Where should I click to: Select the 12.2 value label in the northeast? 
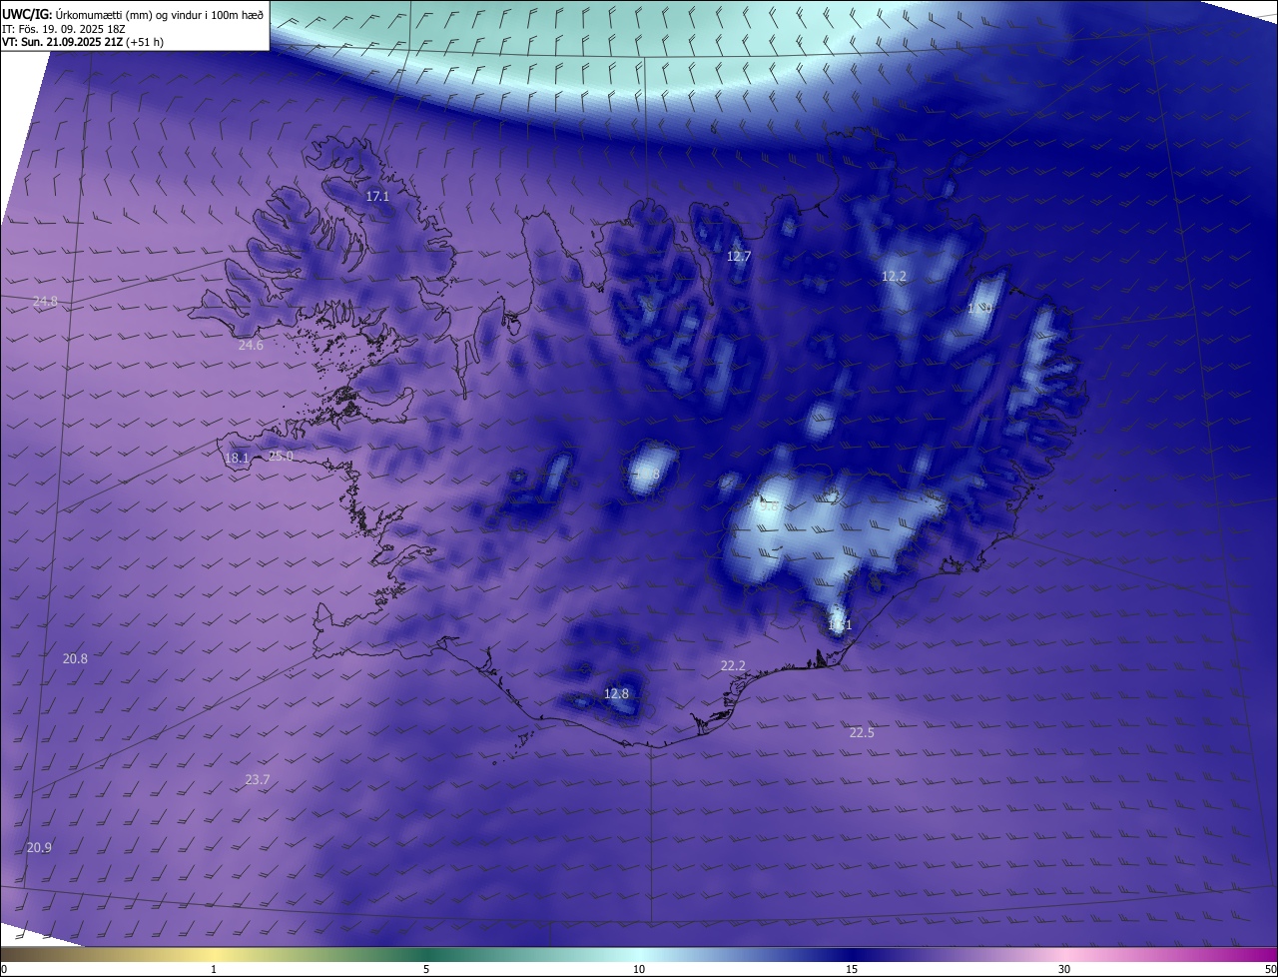coord(894,277)
